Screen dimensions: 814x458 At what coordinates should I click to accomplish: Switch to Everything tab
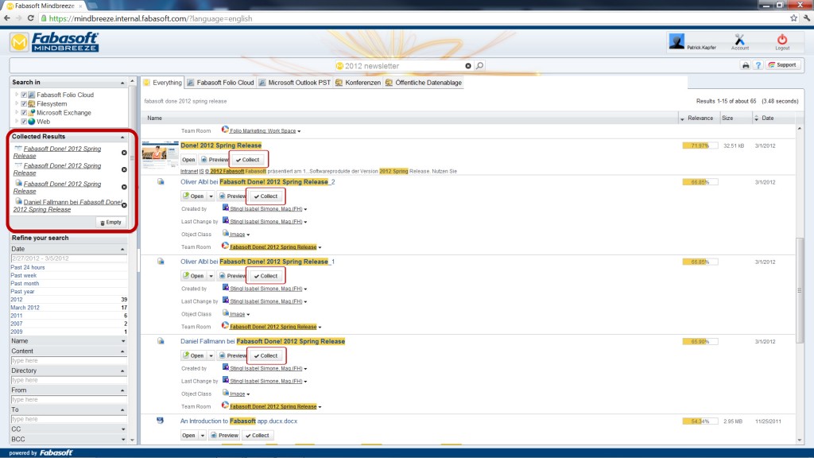162,83
